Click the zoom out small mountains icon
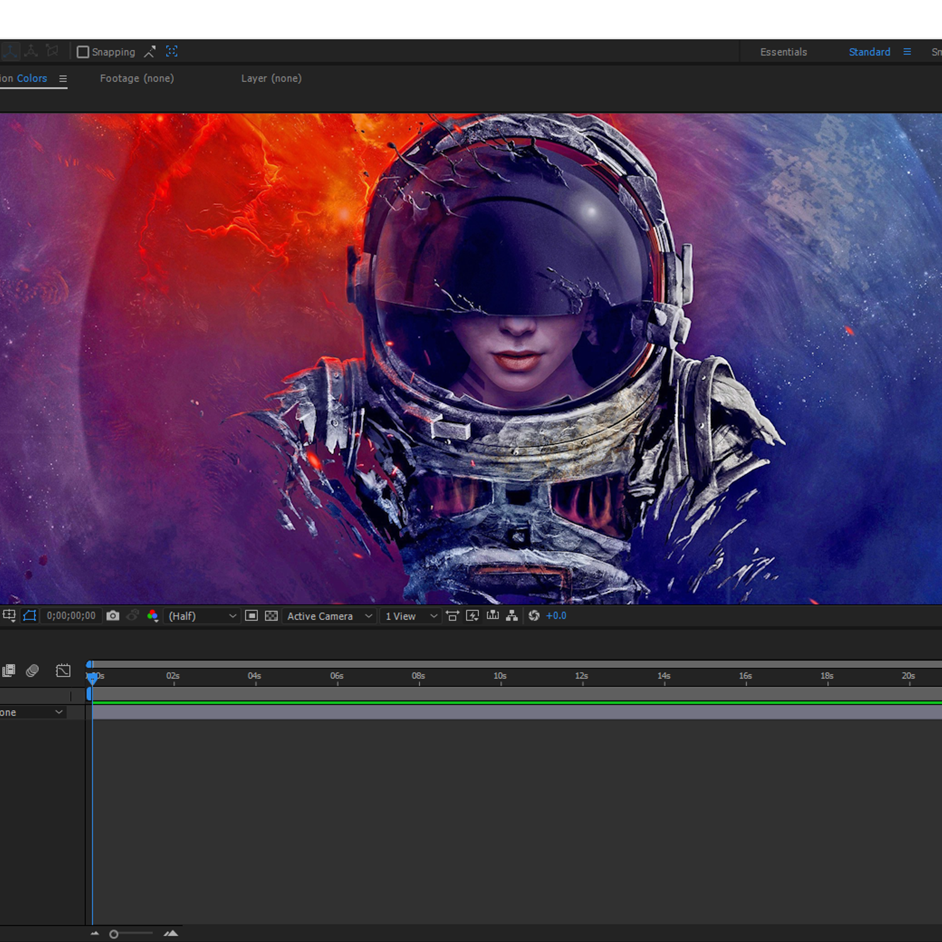942x942 pixels. pyautogui.click(x=95, y=934)
